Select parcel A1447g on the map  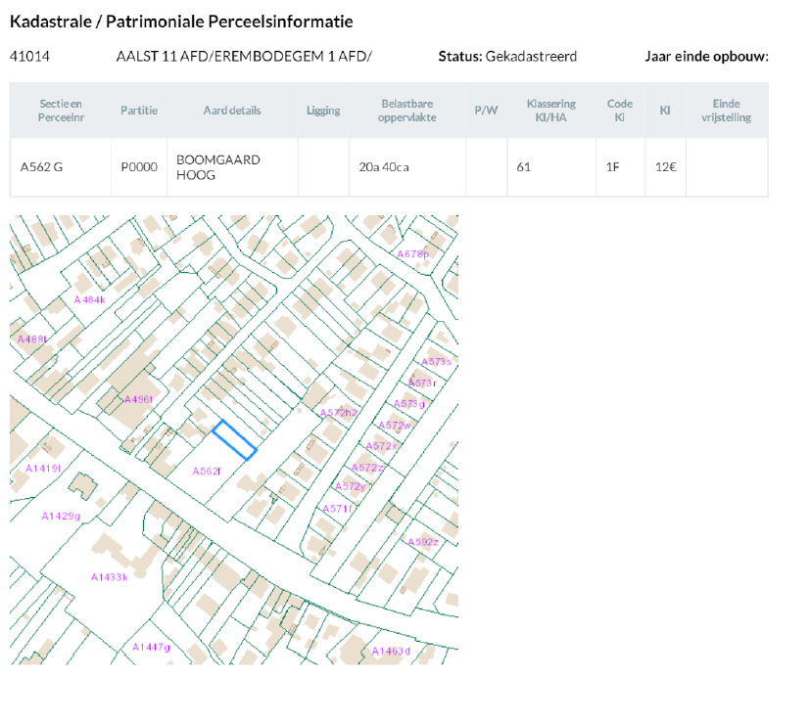click(x=151, y=647)
